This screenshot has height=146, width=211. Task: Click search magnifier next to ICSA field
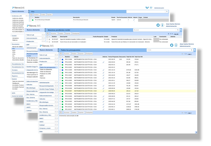[191, 50]
